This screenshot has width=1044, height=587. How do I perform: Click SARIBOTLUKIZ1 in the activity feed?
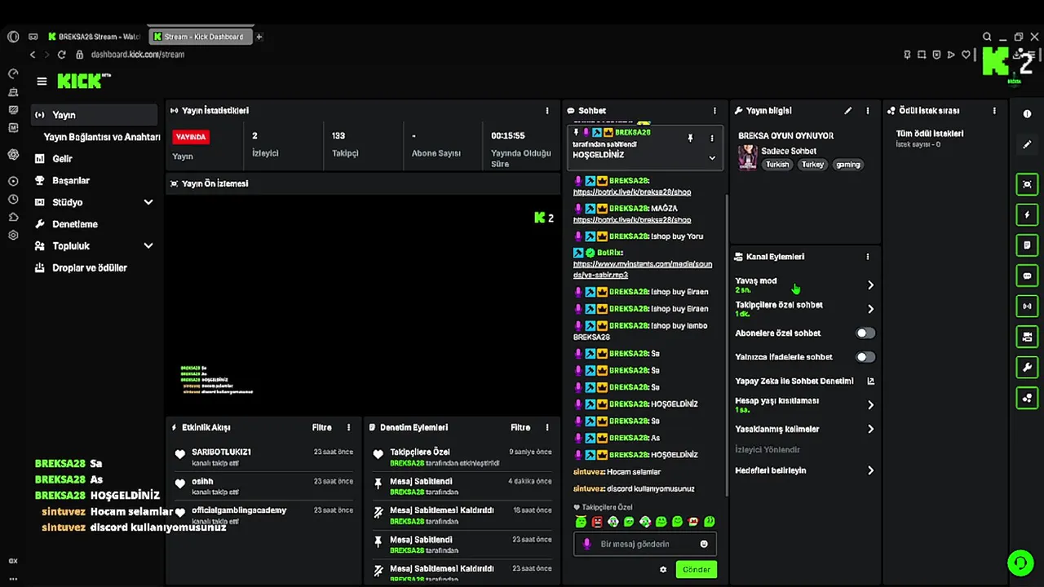pyautogui.click(x=221, y=452)
